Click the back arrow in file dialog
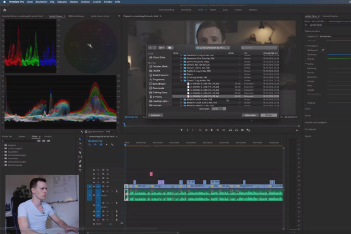This screenshot has width=351, height=234. click(150, 48)
